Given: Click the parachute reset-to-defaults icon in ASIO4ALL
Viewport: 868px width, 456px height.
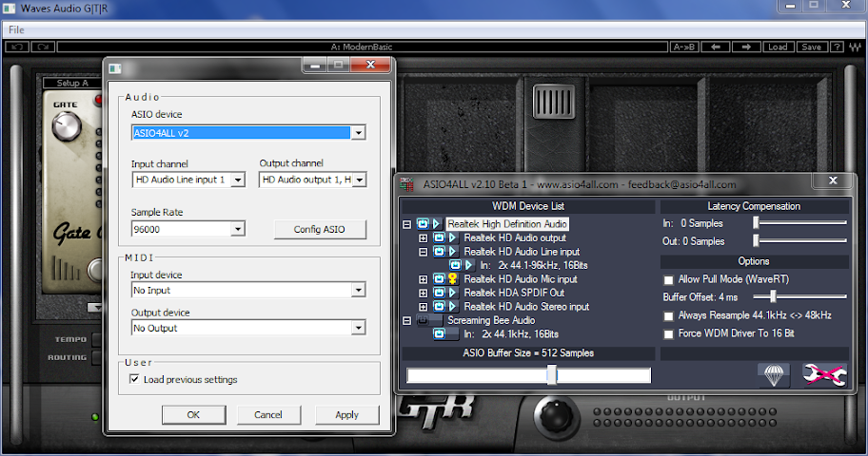Looking at the screenshot, I should point(774,375).
